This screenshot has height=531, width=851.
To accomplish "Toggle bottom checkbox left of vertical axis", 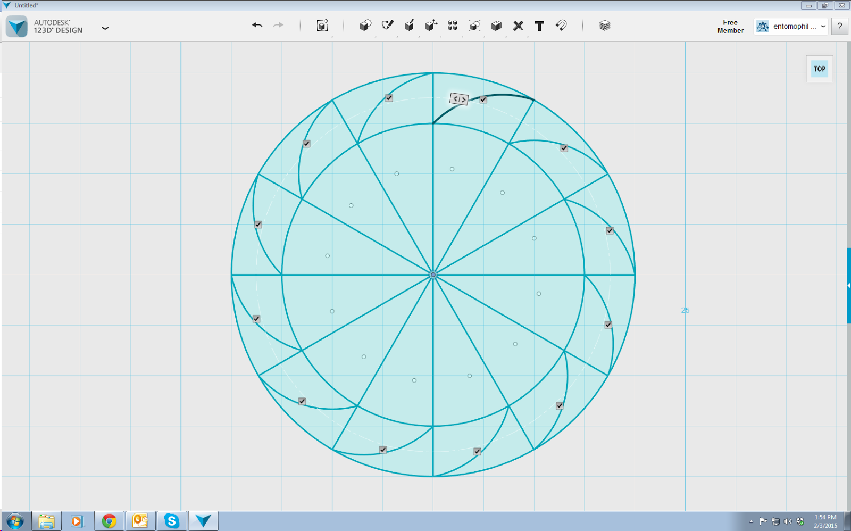I will tap(382, 450).
